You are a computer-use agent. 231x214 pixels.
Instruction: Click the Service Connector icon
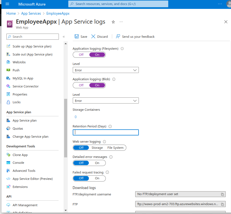[x=8, y=86]
